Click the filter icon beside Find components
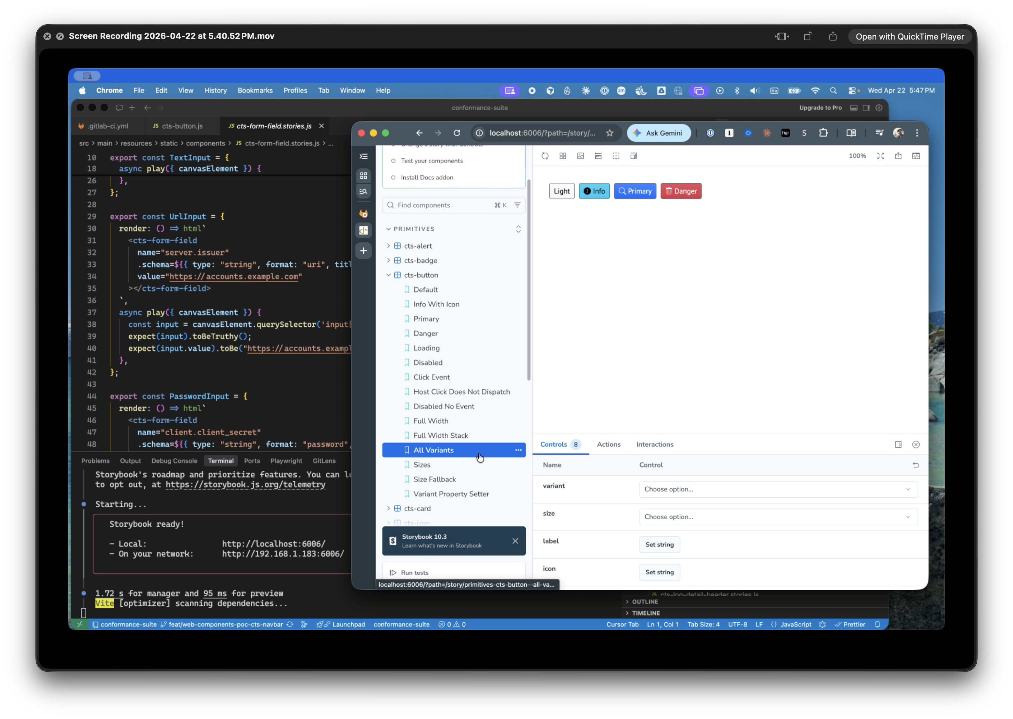This screenshot has width=1013, height=719. [517, 205]
